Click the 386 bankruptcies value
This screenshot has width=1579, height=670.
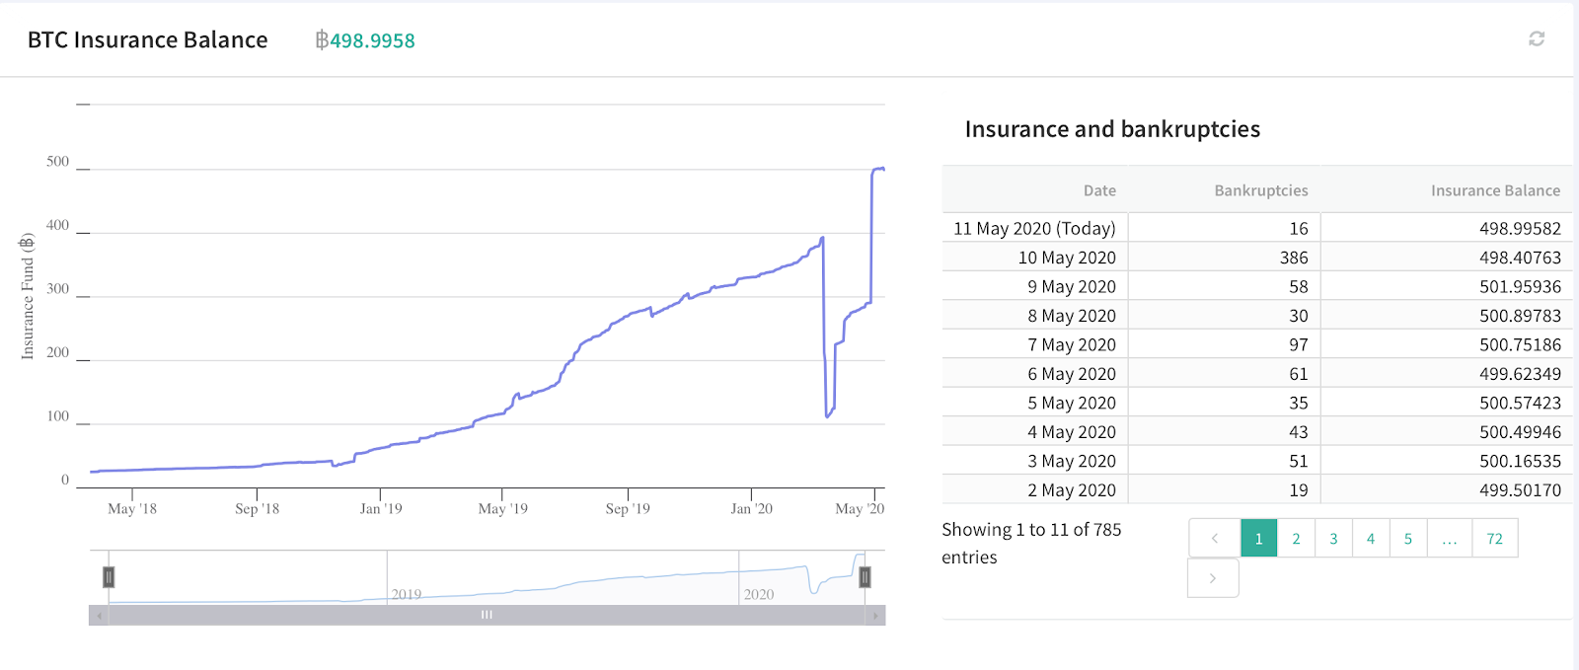1294,258
